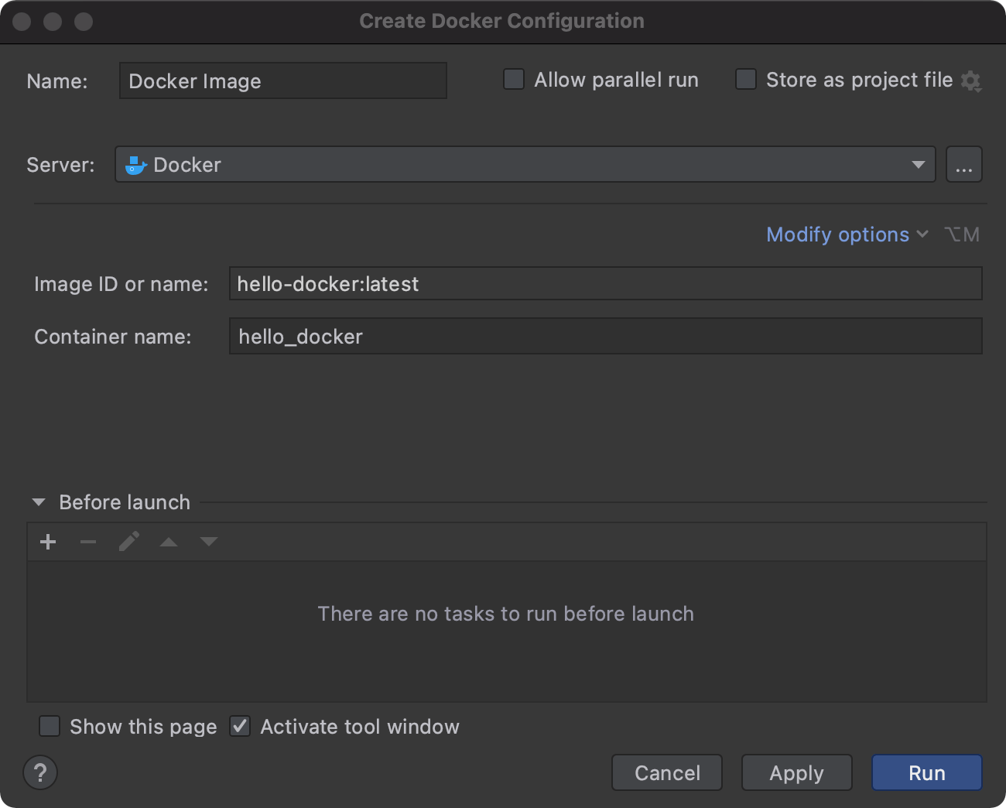
Task: Open help via the question mark icon
Action: 40,772
